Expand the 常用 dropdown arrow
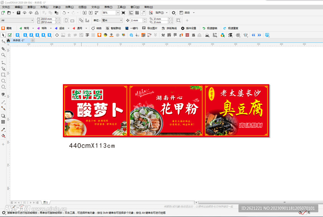Viewport: 323px width, 217px height. click(x=33, y=28)
